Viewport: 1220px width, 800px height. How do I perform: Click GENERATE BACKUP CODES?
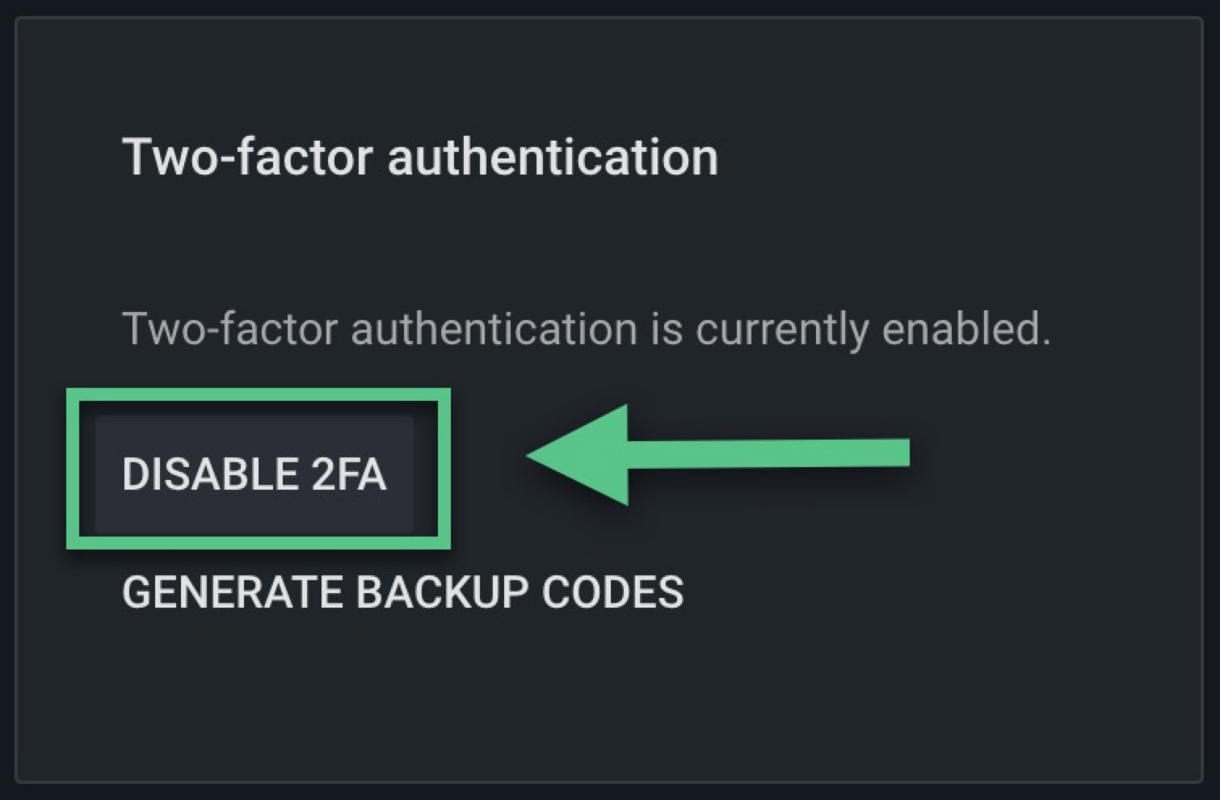pyautogui.click(x=402, y=592)
